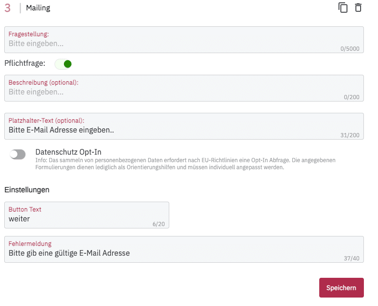Click the 0/5000 character counter
This screenshot has height=306, width=378.
[349, 48]
